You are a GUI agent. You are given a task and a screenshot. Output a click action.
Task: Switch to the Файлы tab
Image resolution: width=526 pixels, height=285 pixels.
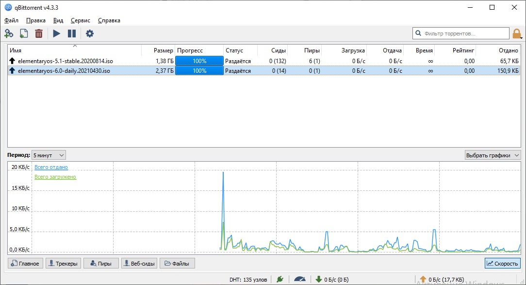point(177,264)
